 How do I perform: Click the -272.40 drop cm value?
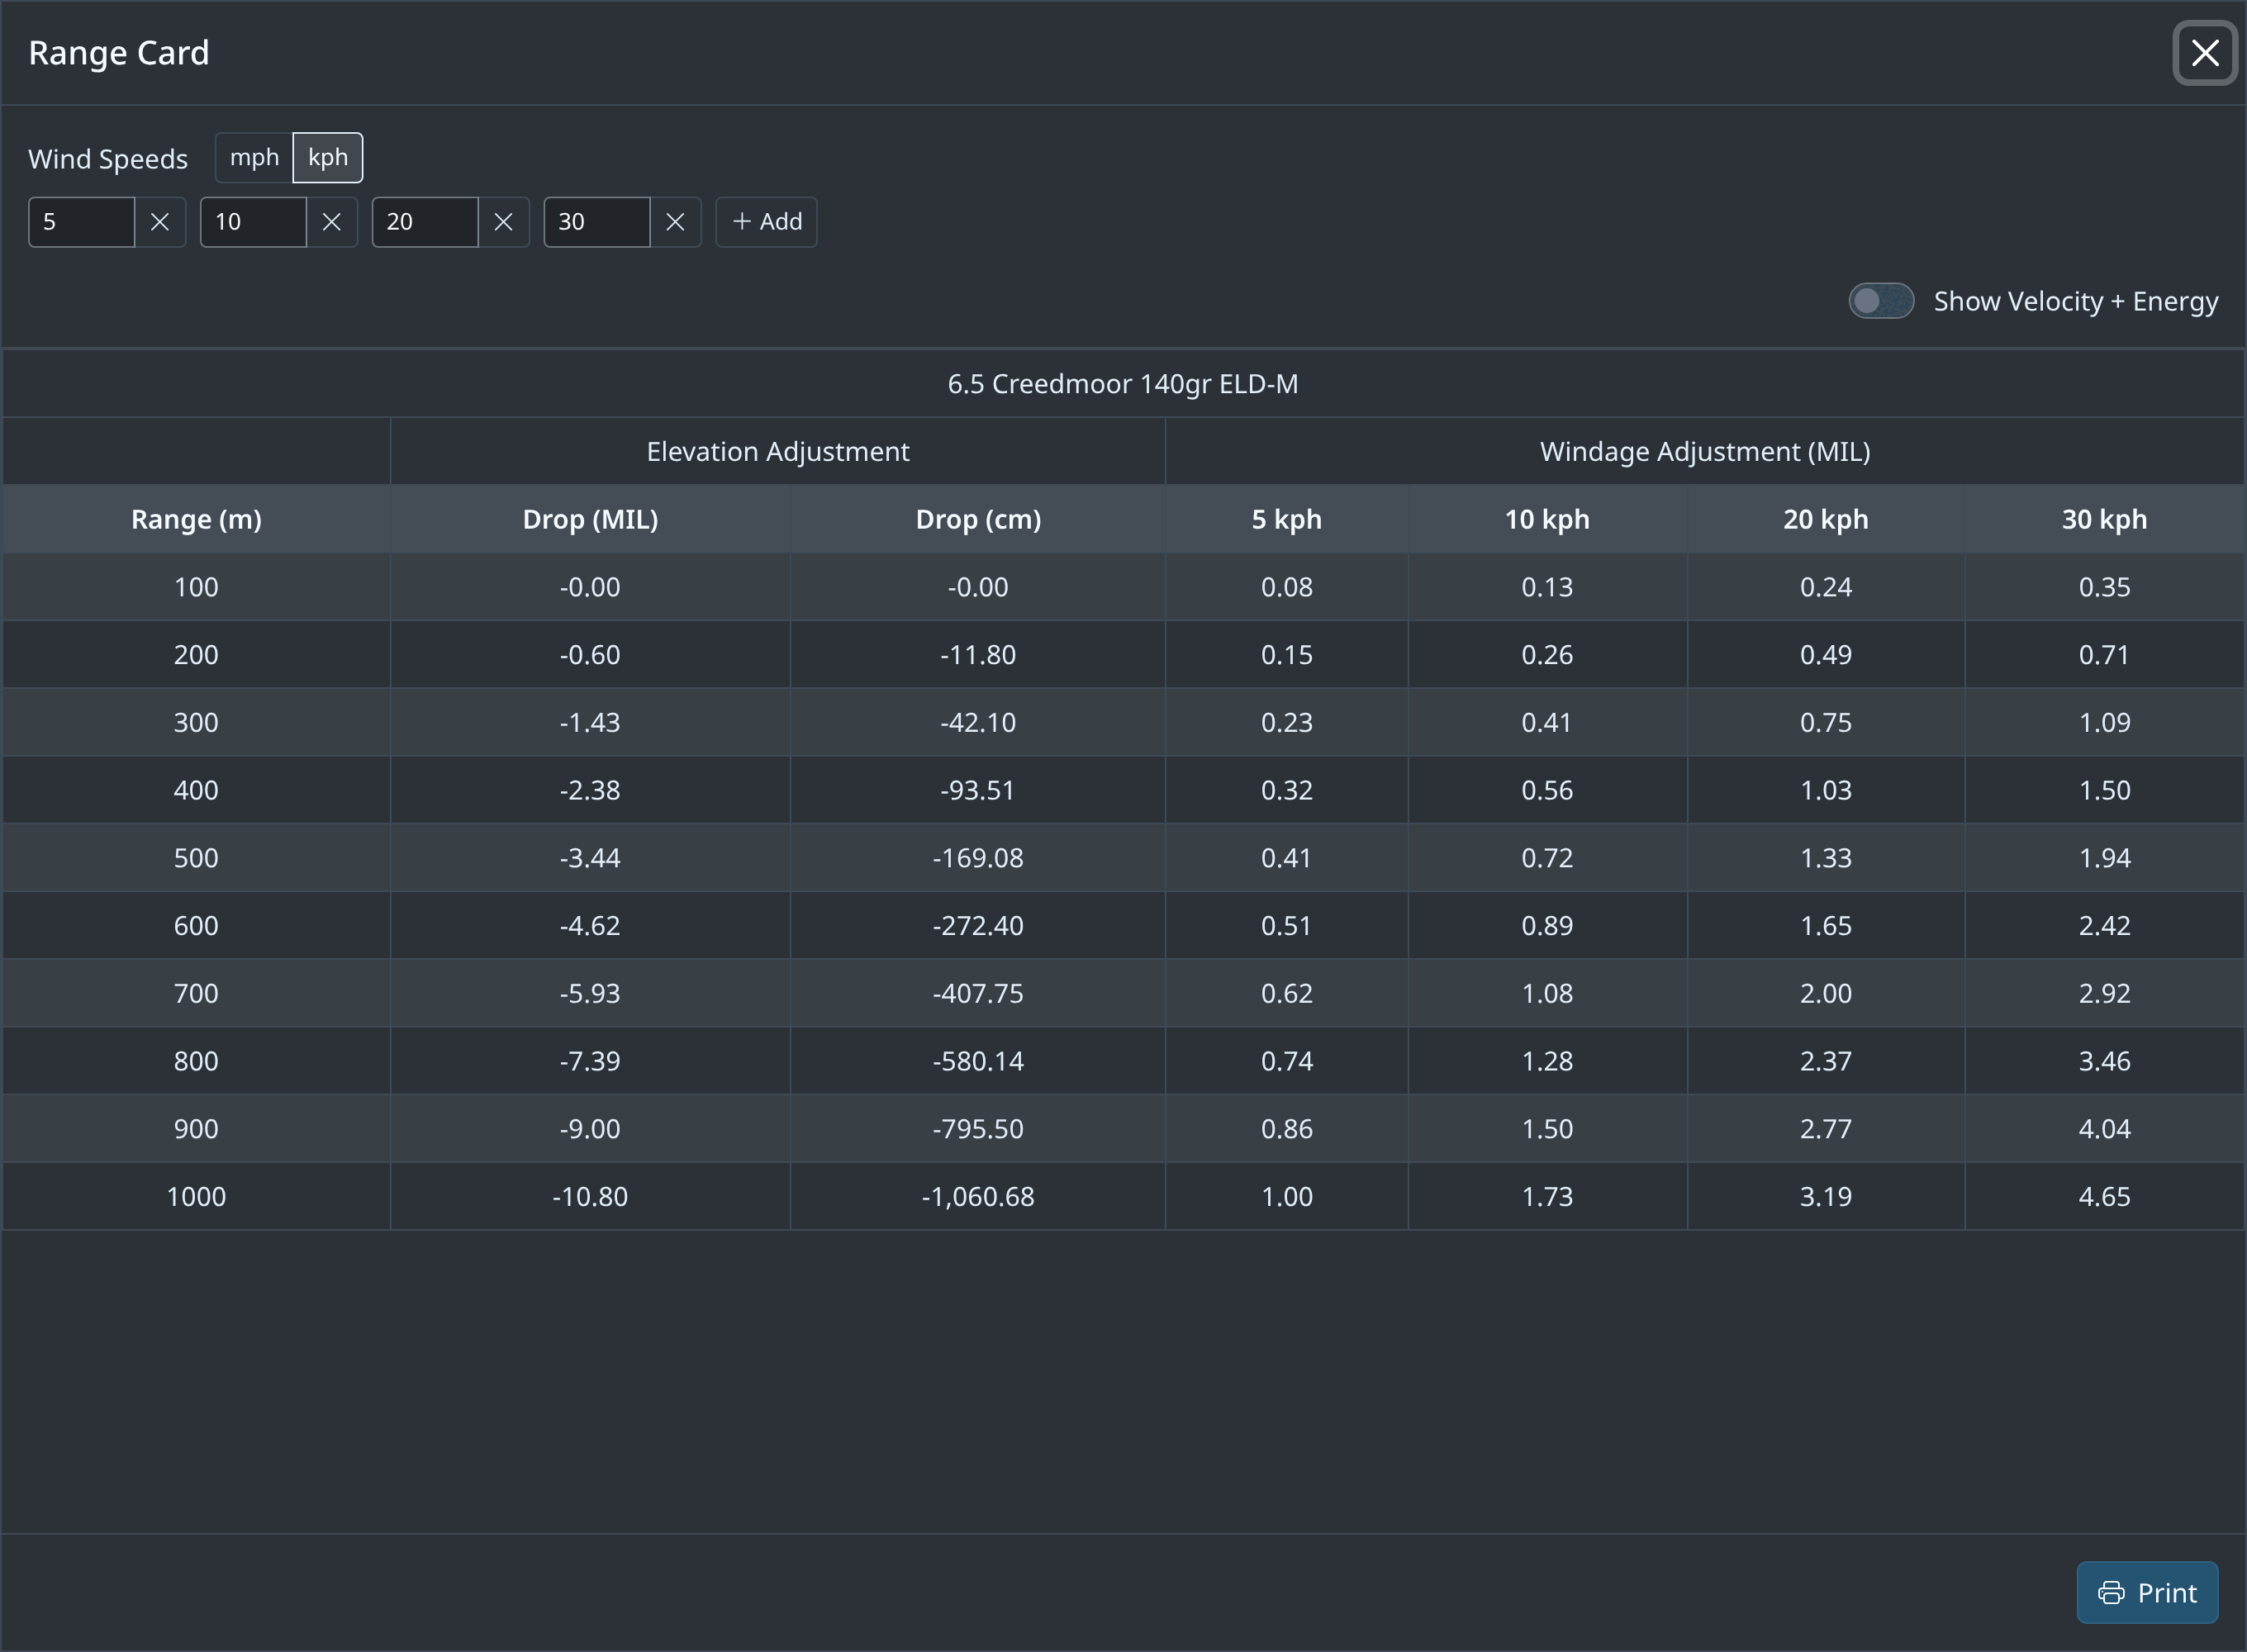[978, 925]
